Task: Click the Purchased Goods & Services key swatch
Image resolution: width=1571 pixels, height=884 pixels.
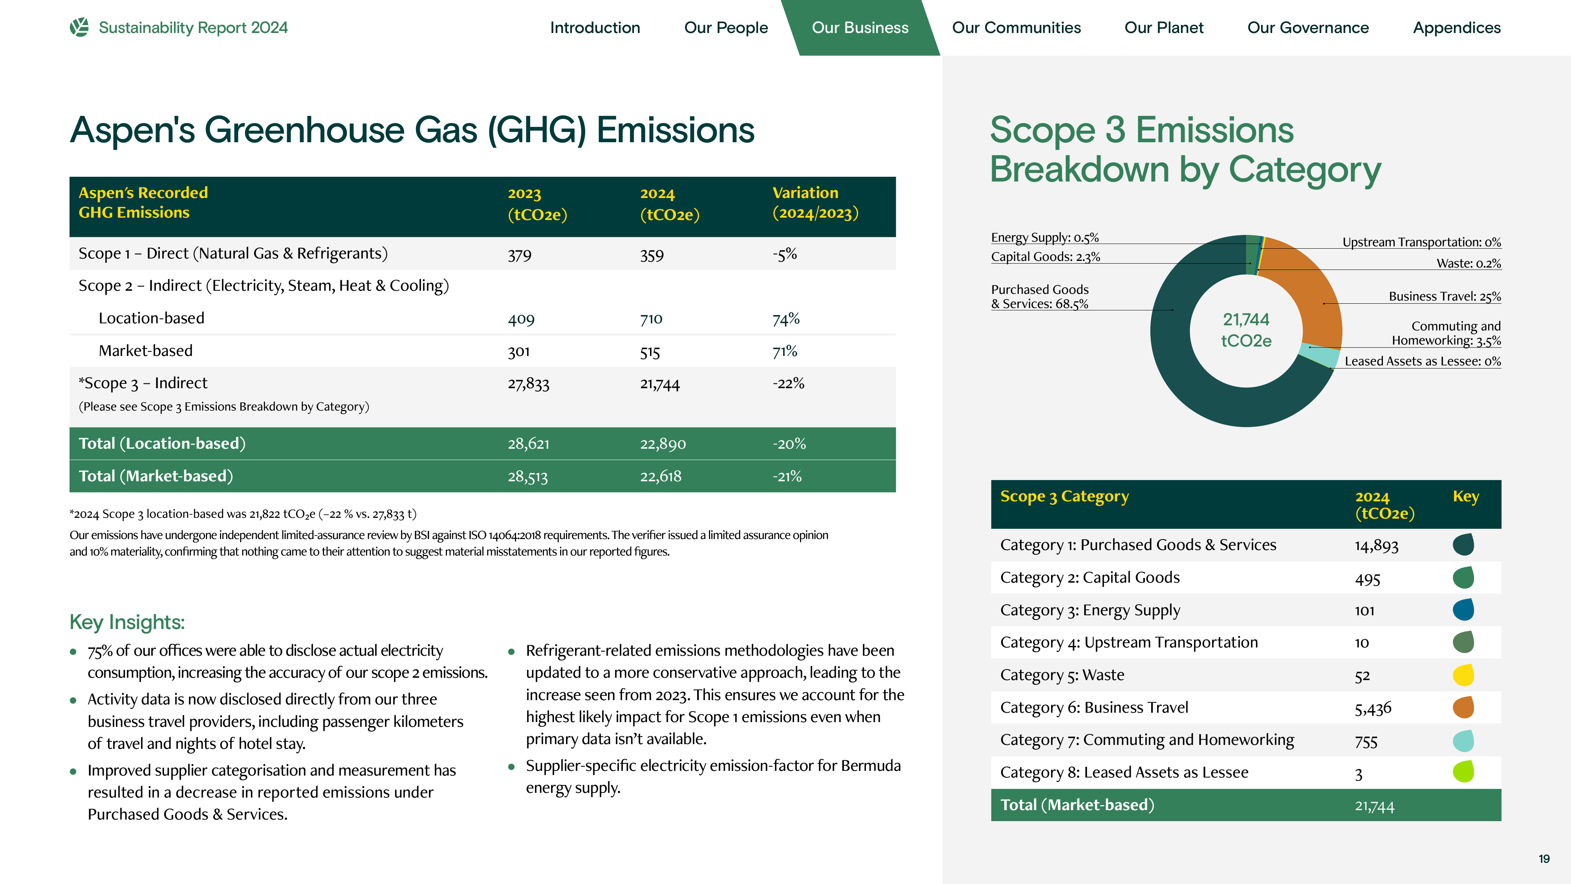Action: click(x=1463, y=544)
